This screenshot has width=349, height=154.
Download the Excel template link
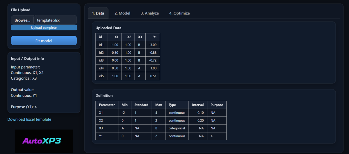tap(29, 119)
